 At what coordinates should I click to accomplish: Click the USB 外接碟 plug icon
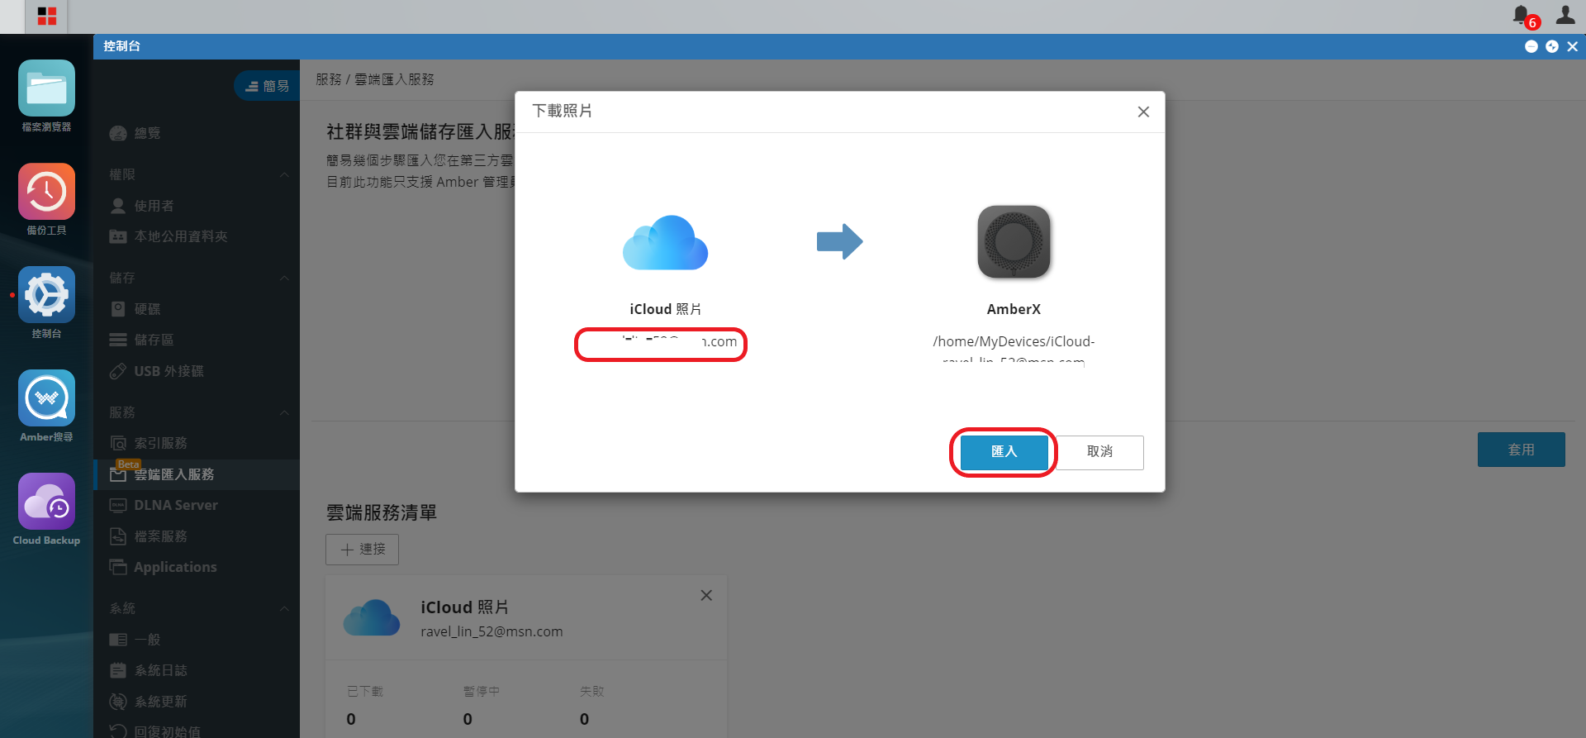pyautogui.click(x=118, y=371)
